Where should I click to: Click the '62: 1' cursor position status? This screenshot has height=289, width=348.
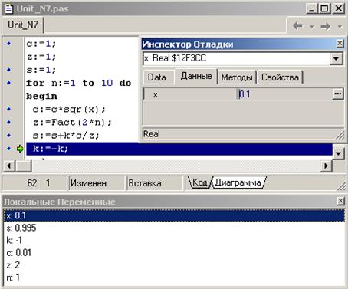click(34, 183)
